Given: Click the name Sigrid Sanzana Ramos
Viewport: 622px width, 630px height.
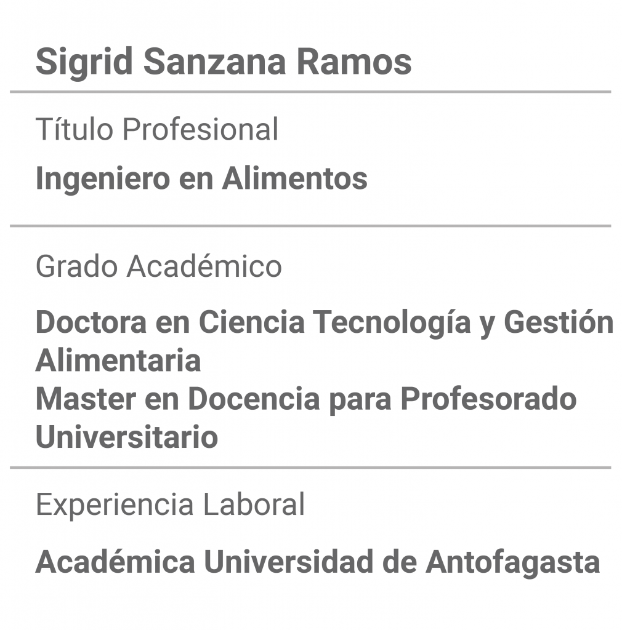Looking at the screenshot, I should pos(224,62).
